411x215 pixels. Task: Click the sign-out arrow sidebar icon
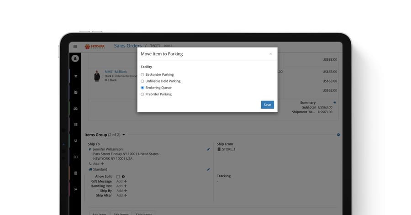click(x=75, y=189)
